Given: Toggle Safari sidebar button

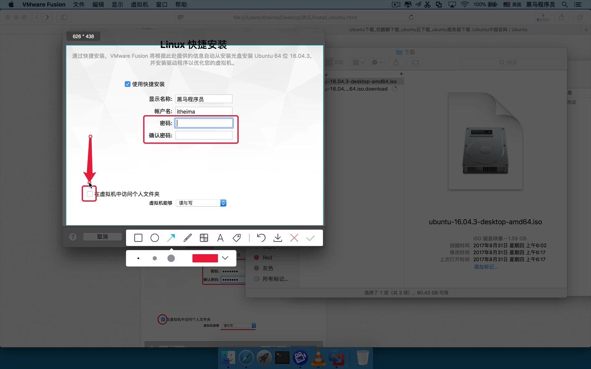Looking at the screenshot, I should [64, 17].
